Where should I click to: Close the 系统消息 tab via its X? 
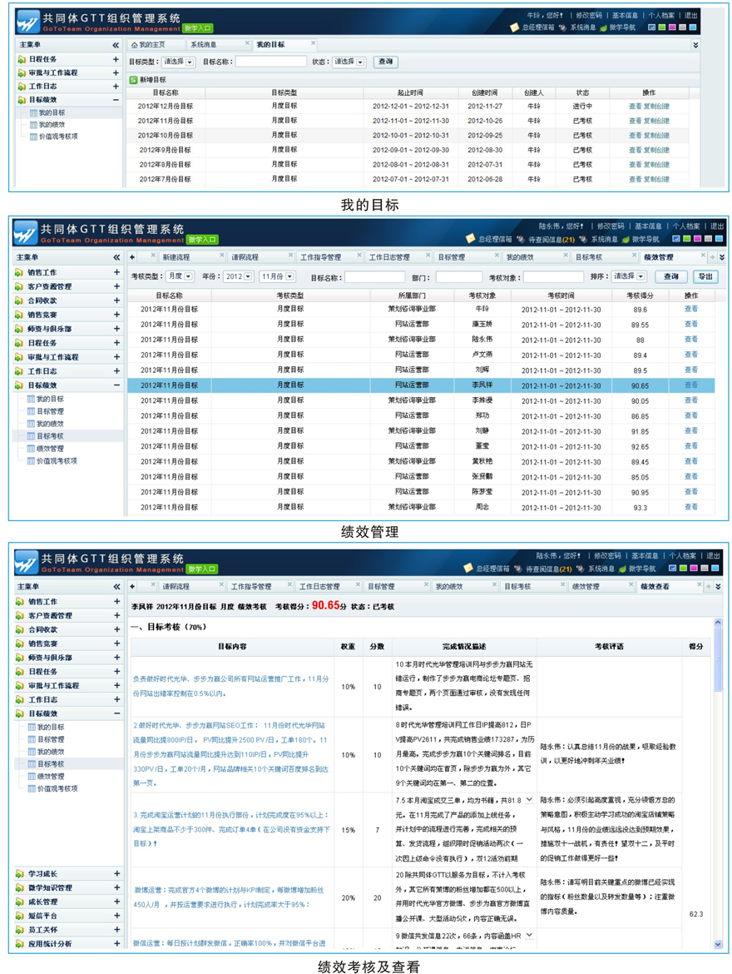pyautogui.click(x=247, y=44)
